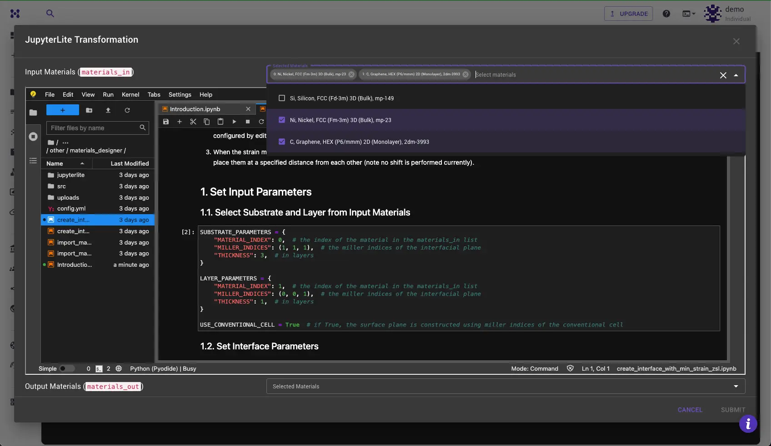Cut the selected cell with scissors icon
Image resolution: width=771 pixels, height=446 pixels.
click(x=193, y=122)
